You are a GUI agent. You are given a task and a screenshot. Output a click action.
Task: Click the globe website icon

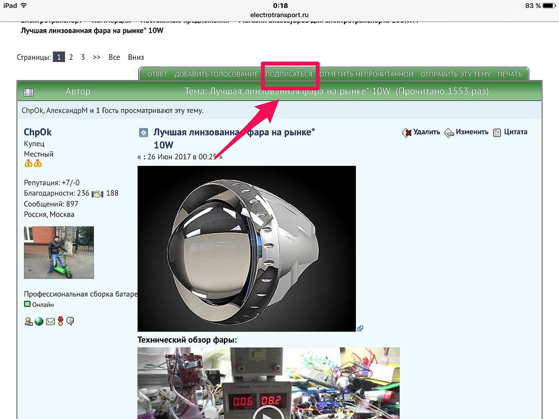39,322
